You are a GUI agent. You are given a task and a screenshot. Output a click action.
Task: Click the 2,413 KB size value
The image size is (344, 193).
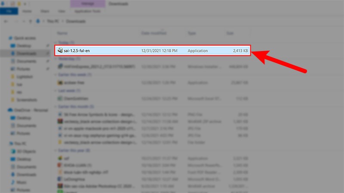pos(240,51)
